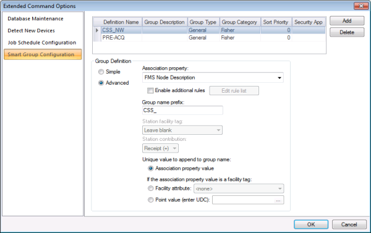Choose the Simple group definition radio
Screen dimensions: 371x233
(101, 72)
